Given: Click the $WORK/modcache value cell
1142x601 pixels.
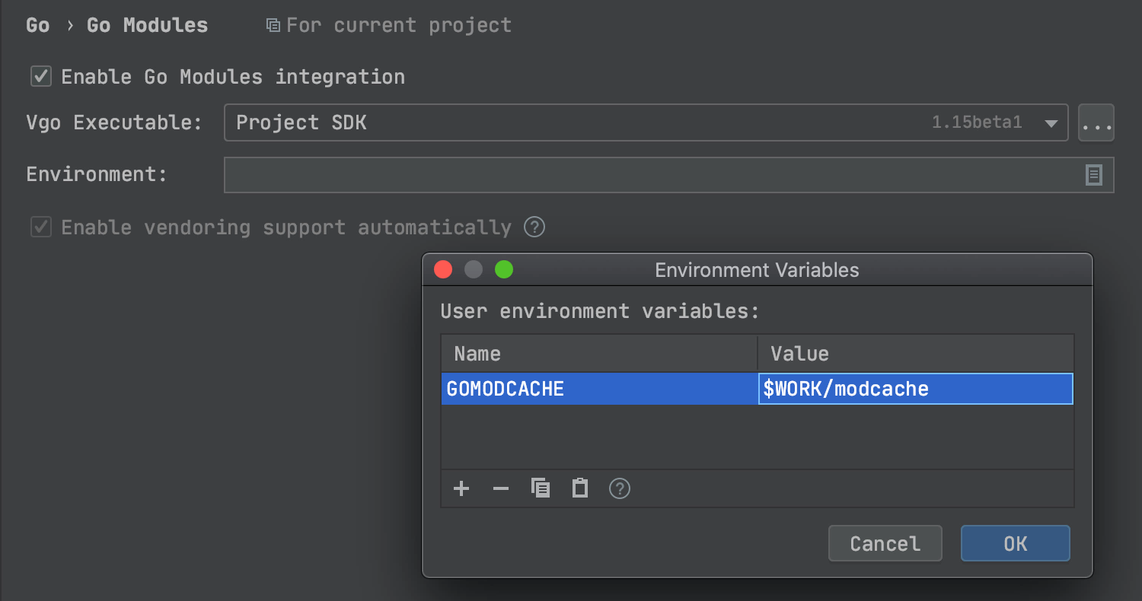Looking at the screenshot, I should [915, 389].
